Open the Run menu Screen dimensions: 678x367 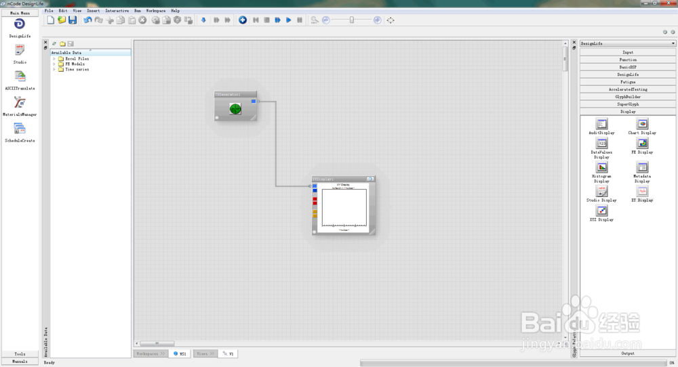click(138, 10)
